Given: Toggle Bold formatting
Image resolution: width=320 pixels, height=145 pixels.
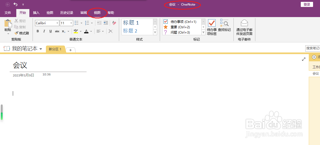Looking at the screenshot, I should pyautogui.click(x=38, y=31).
